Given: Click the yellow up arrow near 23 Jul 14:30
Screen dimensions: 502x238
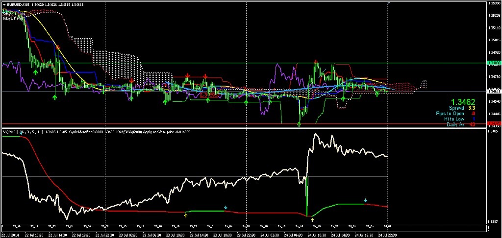Looking at the screenshot, I should (186, 214).
